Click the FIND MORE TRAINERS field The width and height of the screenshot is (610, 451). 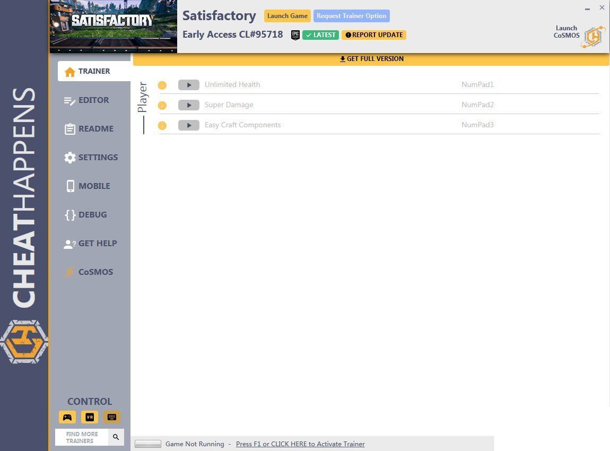(82, 437)
